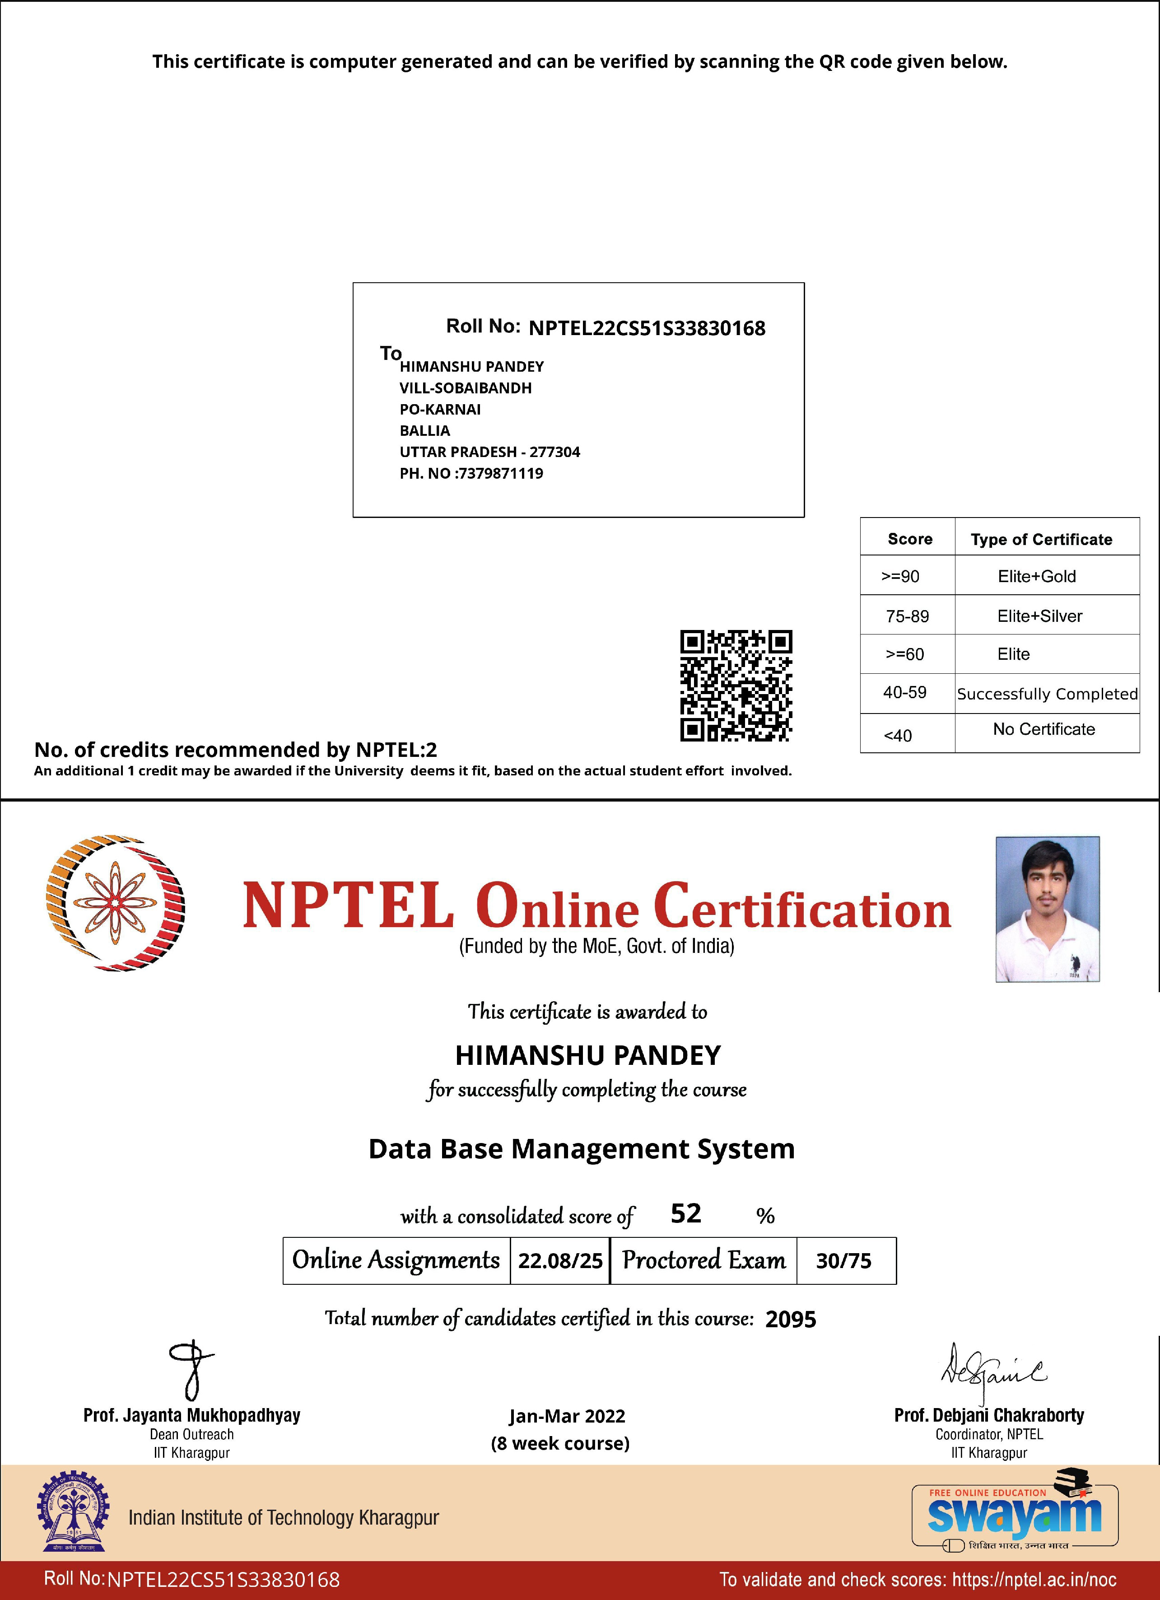Screen dimensions: 1160x1600
Task: Click 'UTTAR PRADESH - 277304' line
Action: [489, 452]
